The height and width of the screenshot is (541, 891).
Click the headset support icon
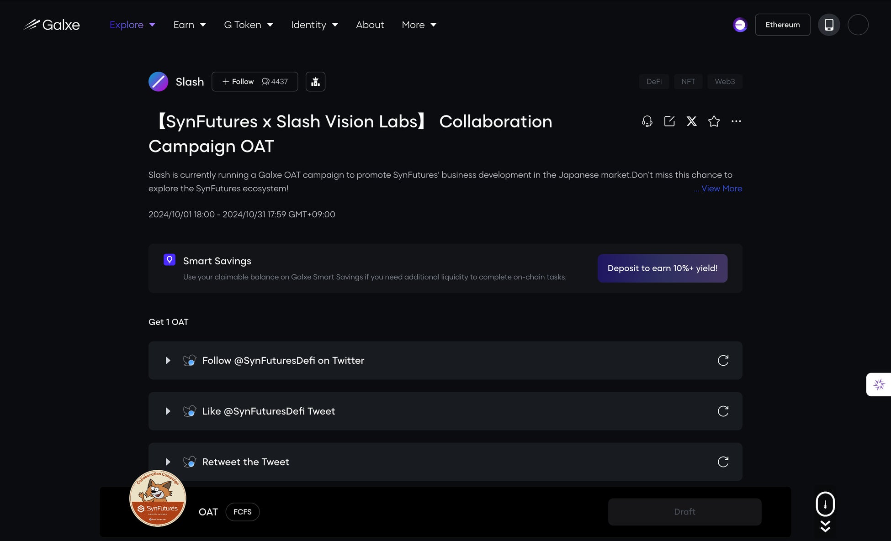tap(647, 121)
